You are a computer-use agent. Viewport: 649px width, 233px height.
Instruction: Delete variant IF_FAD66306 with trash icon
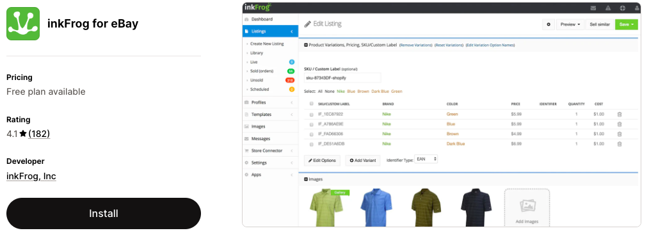(619, 134)
